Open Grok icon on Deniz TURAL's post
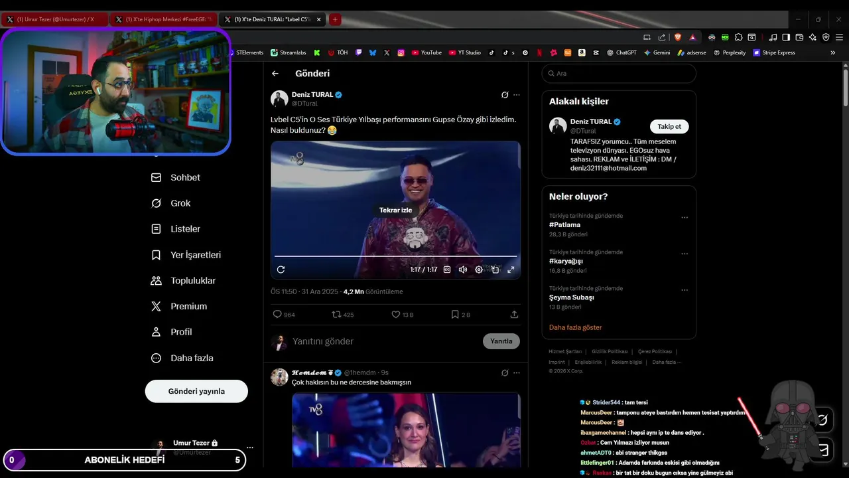 point(505,95)
